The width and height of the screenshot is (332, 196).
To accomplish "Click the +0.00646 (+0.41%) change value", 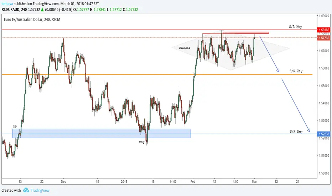I will [x=58, y=10].
